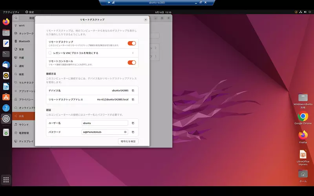Close the リモートデスクトップ dialog
314x196 pixels.
click(146, 20)
